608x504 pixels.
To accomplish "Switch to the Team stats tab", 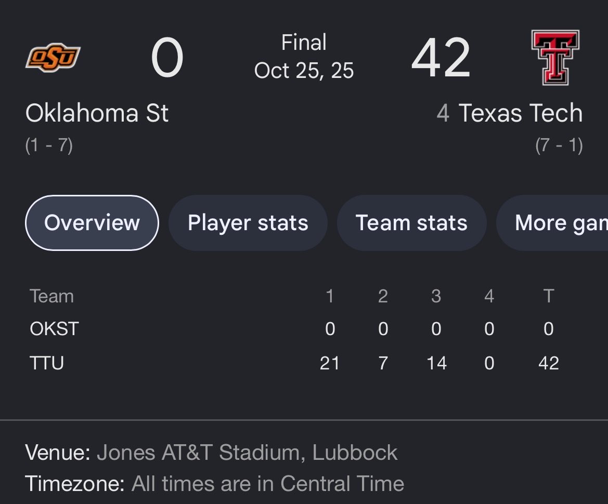I will [x=411, y=223].
